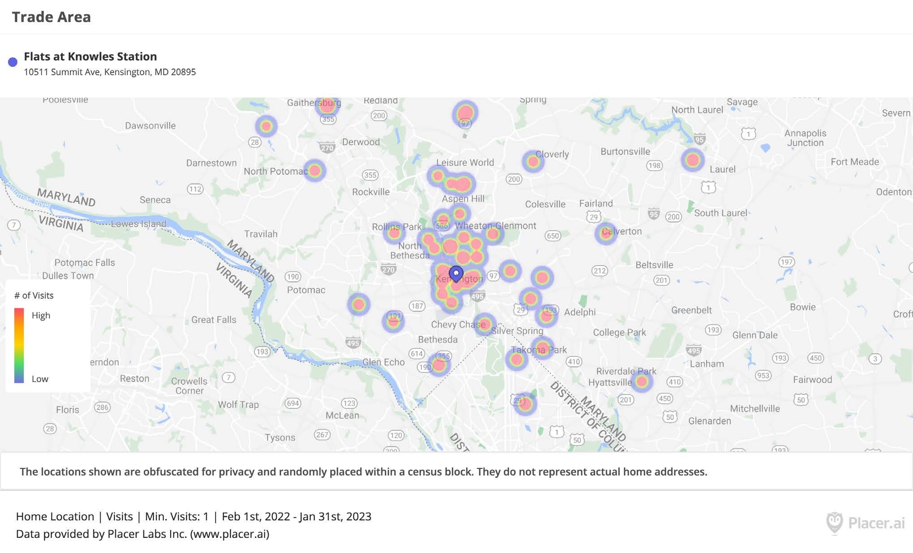Click the Route 614 shield near Glen Echo
913x553 pixels.
coord(417,353)
